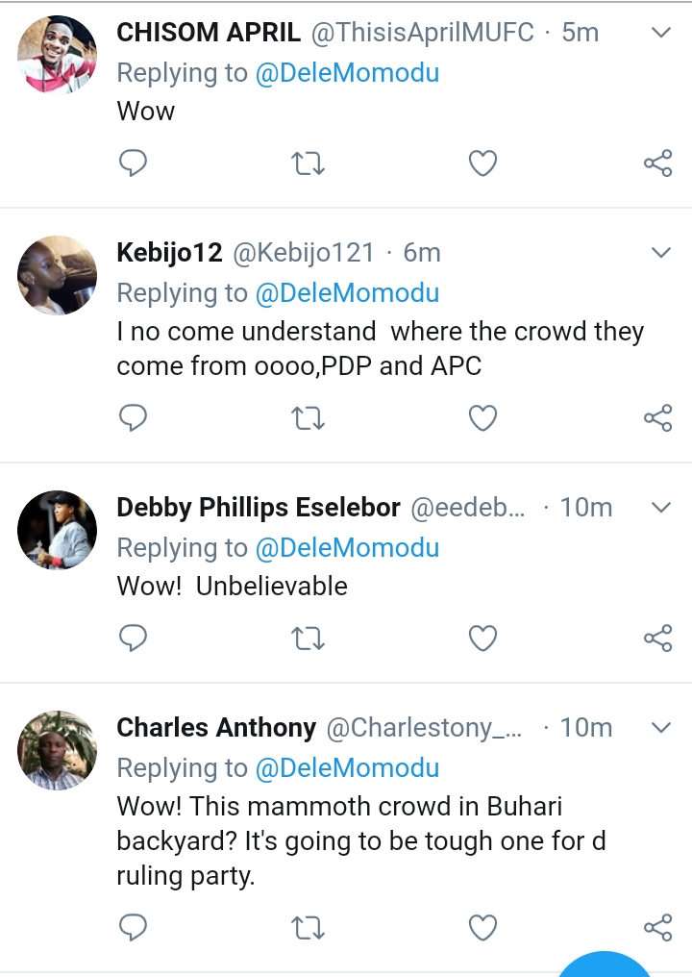This screenshot has width=692, height=977.
Task: Retweet CHISOM APRIL's "Wow" tweet
Action: (x=308, y=164)
